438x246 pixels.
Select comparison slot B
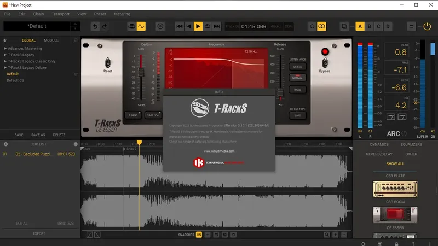click(x=369, y=26)
